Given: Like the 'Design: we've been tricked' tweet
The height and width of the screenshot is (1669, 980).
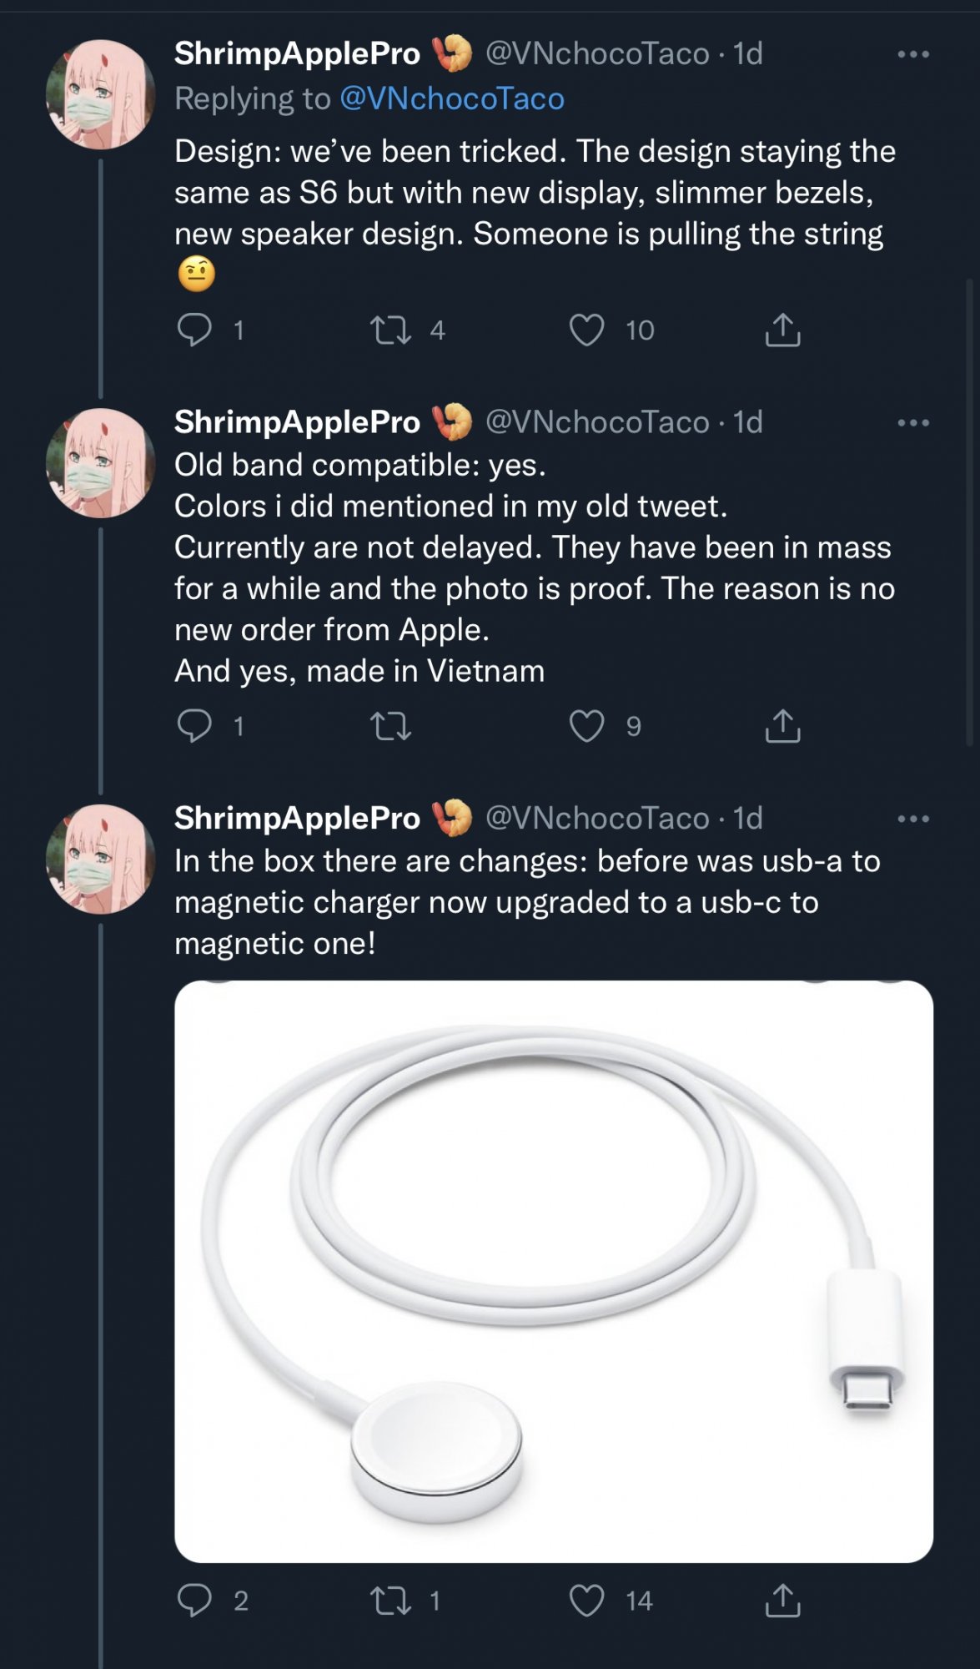Looking at the screenshot, I should 586,330.
